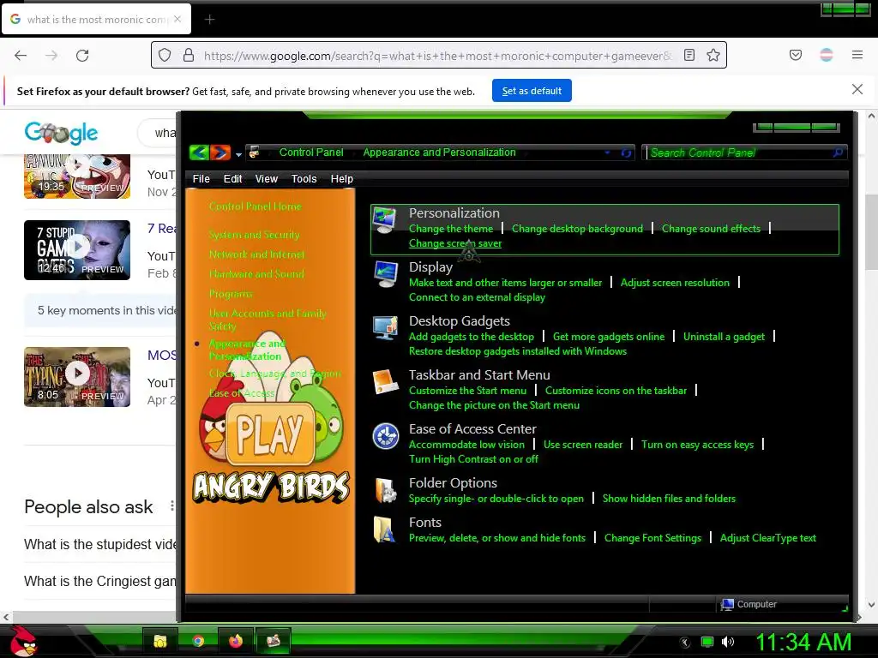Click Firefox back arrow button
This screenshot has width=878, height=658.
21,56
